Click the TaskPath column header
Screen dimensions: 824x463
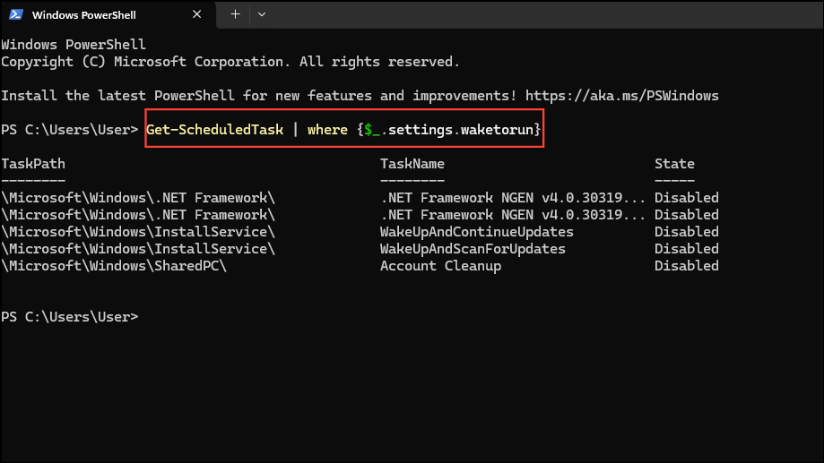click(x=33, y=164)
